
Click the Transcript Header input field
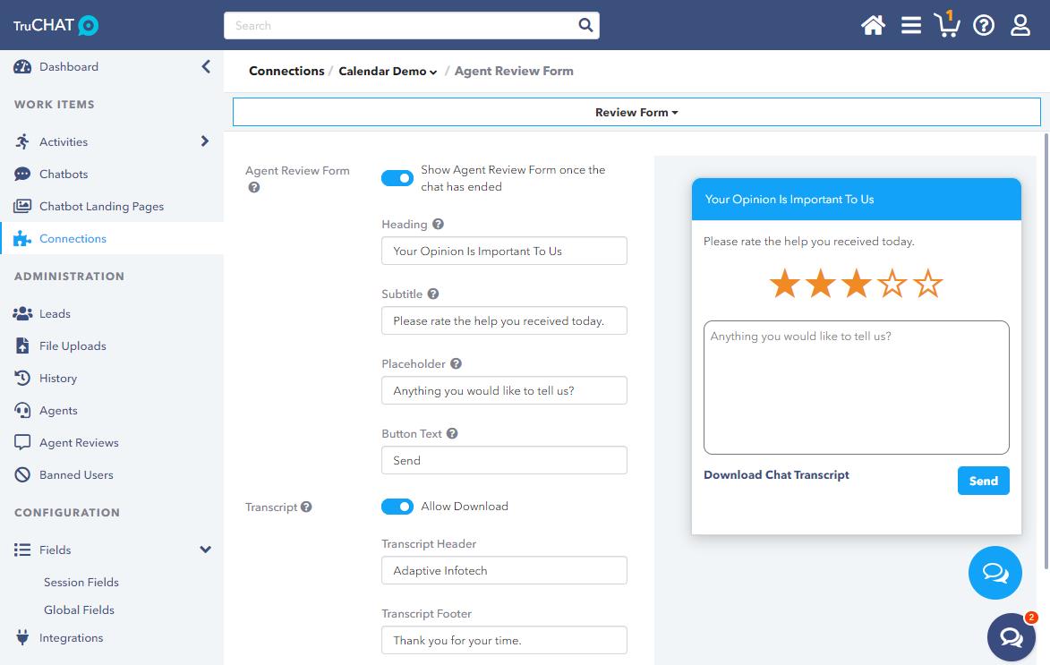coord(504,570)
